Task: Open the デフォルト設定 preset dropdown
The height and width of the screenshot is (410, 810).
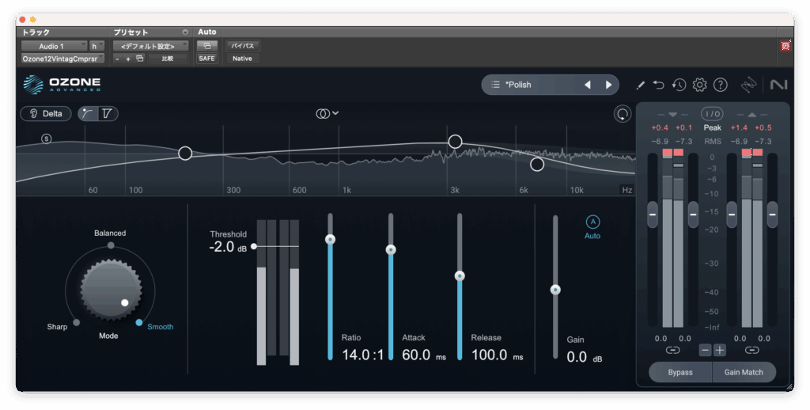Action: (149, 46)
